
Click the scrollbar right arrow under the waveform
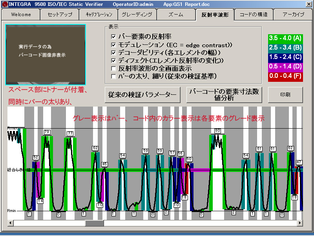[x=300, y=223]
